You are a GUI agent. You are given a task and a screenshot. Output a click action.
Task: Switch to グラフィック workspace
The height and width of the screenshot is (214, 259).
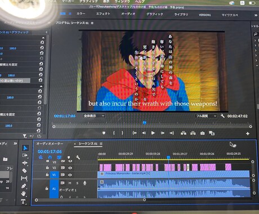coord(155,14)
